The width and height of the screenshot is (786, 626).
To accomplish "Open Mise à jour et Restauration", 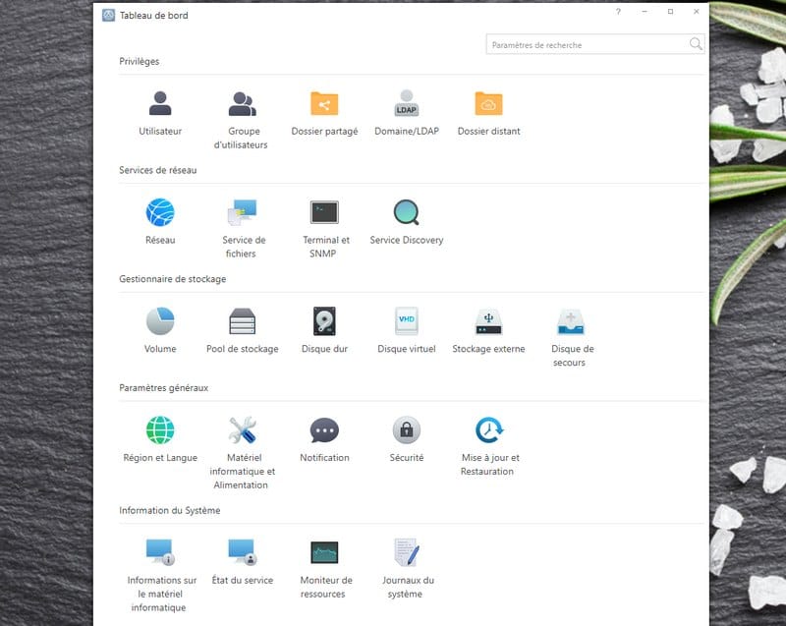I will pos(489,430).
